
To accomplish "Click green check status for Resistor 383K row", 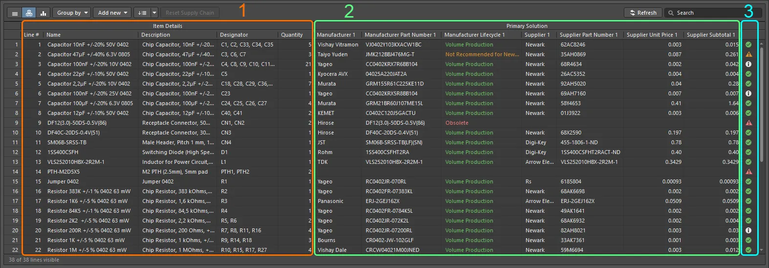I will pyautogui.click(x=748, y=191).
